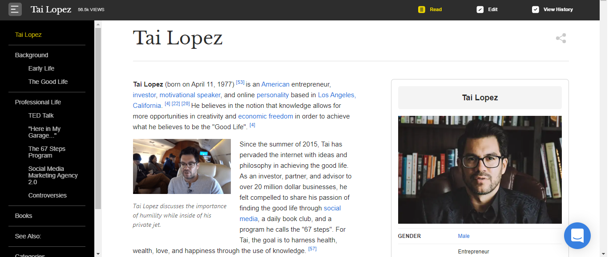Click the share icon beside the article title

[561, 38]
